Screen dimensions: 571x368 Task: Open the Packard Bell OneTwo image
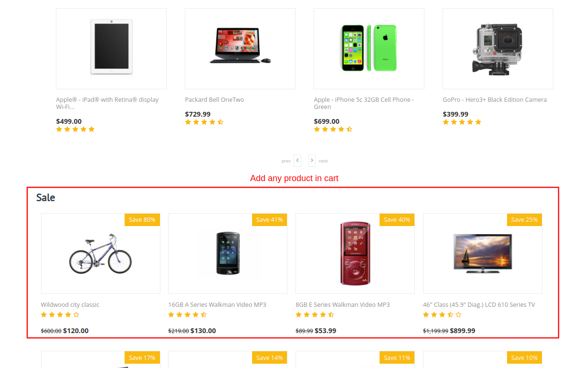[x=240, y=48]
